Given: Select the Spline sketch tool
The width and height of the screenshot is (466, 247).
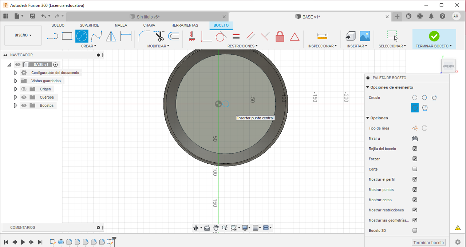Looking at the screenshot, I should (96, 36).
